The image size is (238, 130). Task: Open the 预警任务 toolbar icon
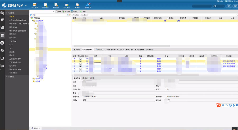(45, 5)
